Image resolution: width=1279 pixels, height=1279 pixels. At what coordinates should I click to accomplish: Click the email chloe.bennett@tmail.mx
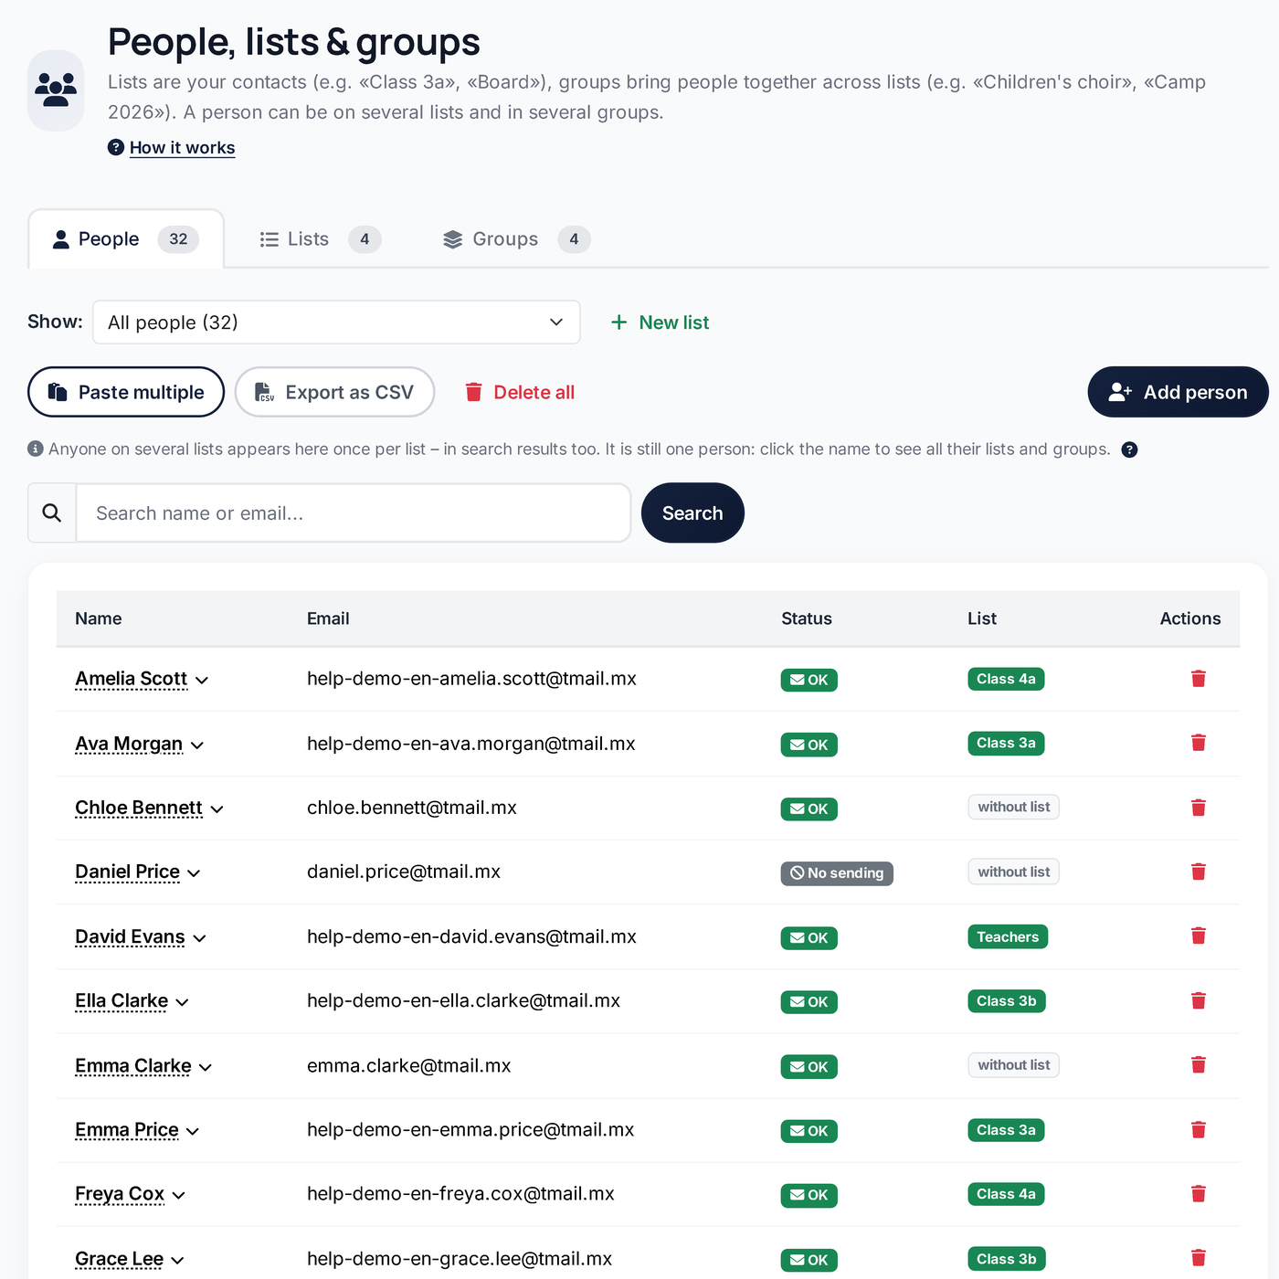pyautogui.click(x=412, y=808)
